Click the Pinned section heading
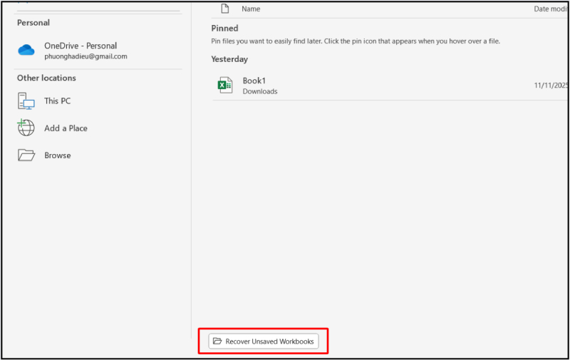The width and height of the screenshot is (570, 360). (x=224, y=29)
